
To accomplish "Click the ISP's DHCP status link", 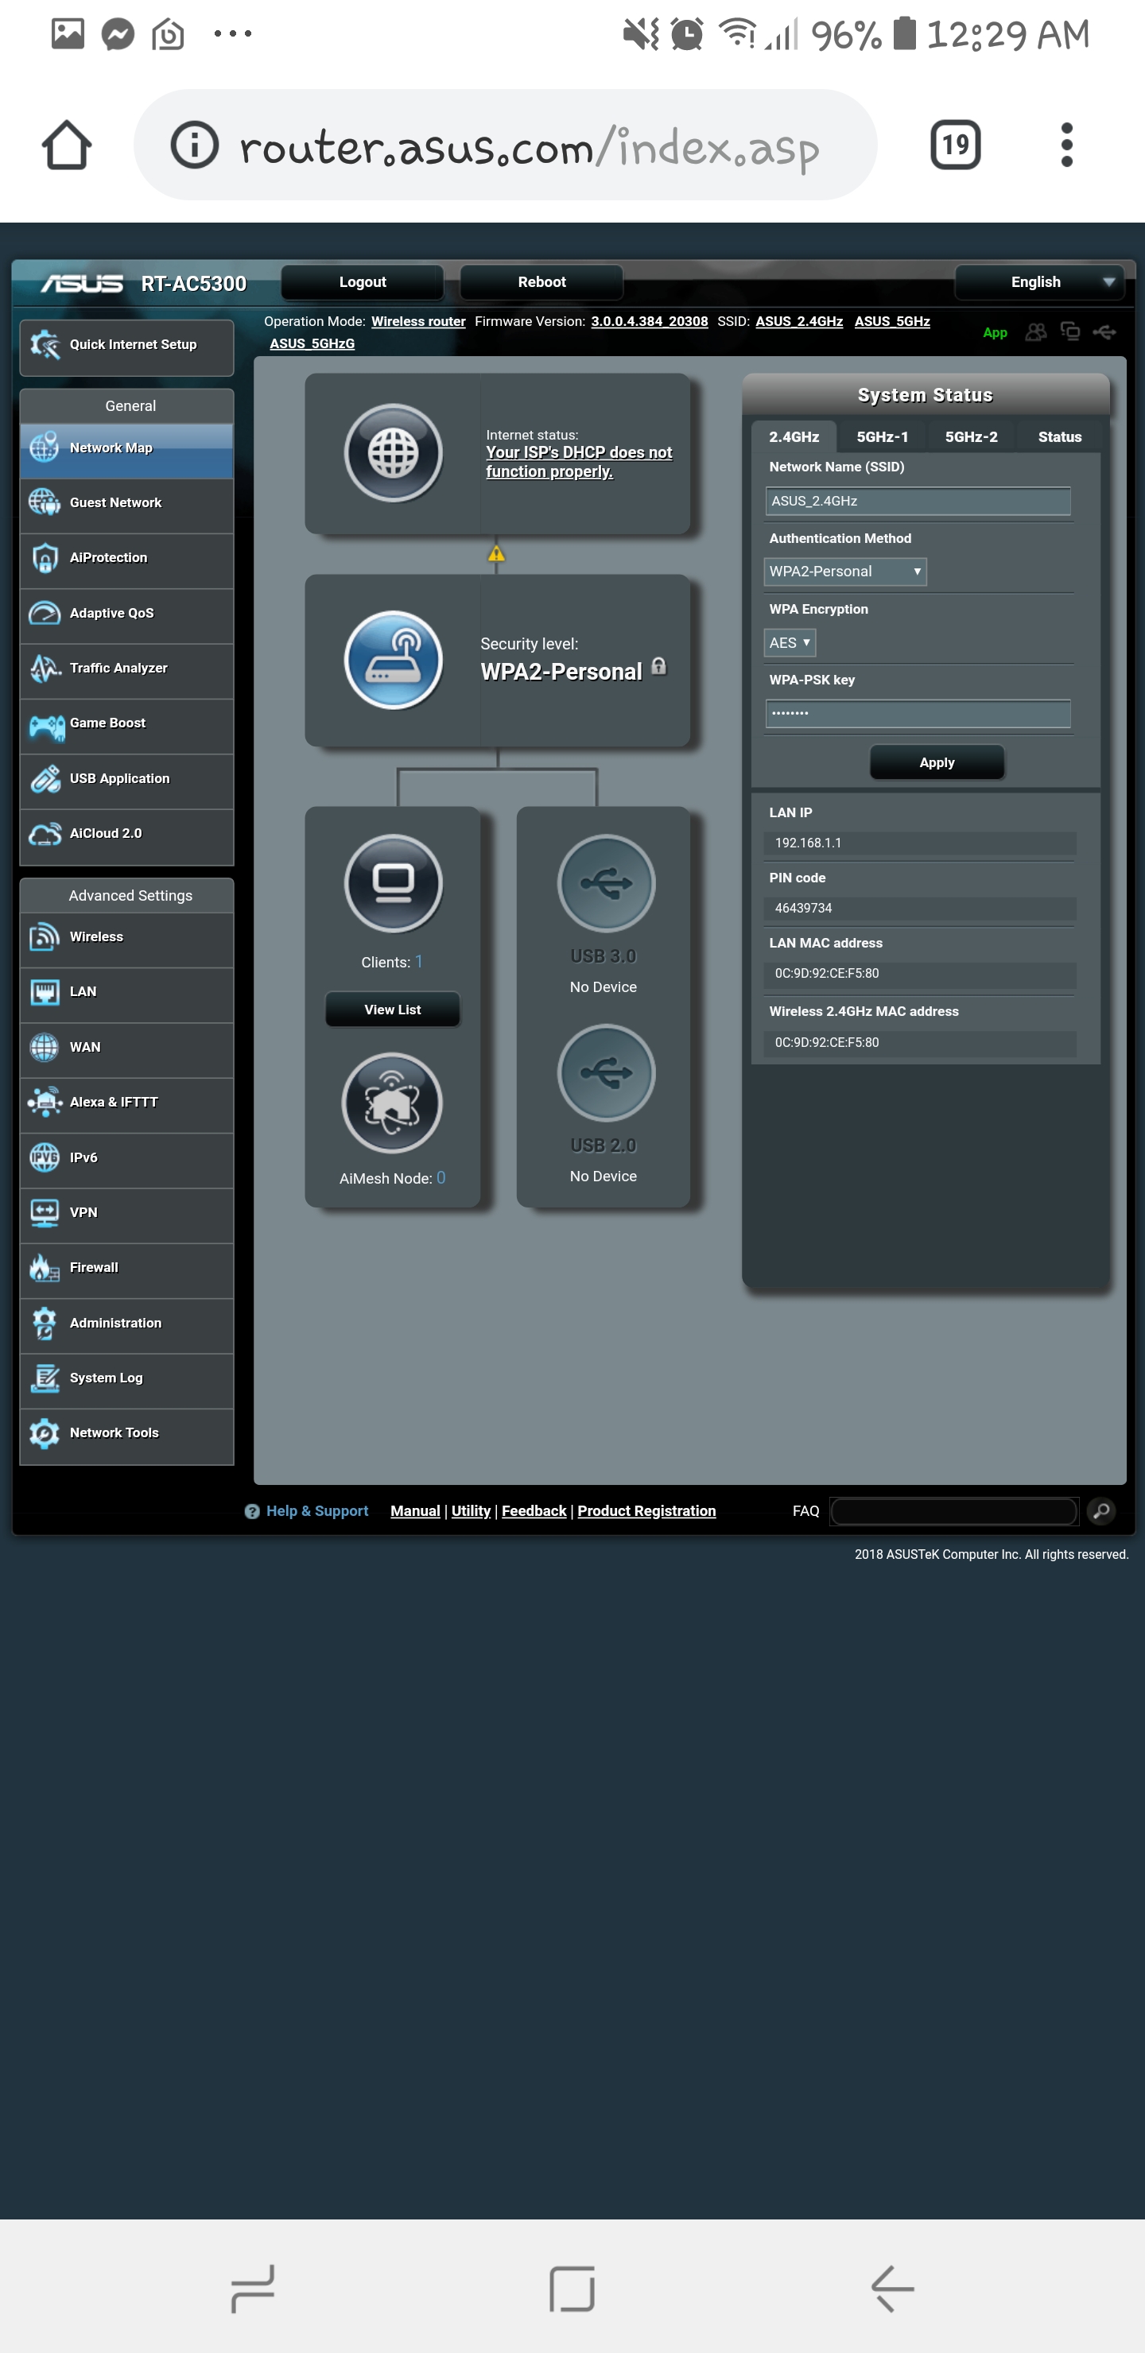I will pos(580,462).
